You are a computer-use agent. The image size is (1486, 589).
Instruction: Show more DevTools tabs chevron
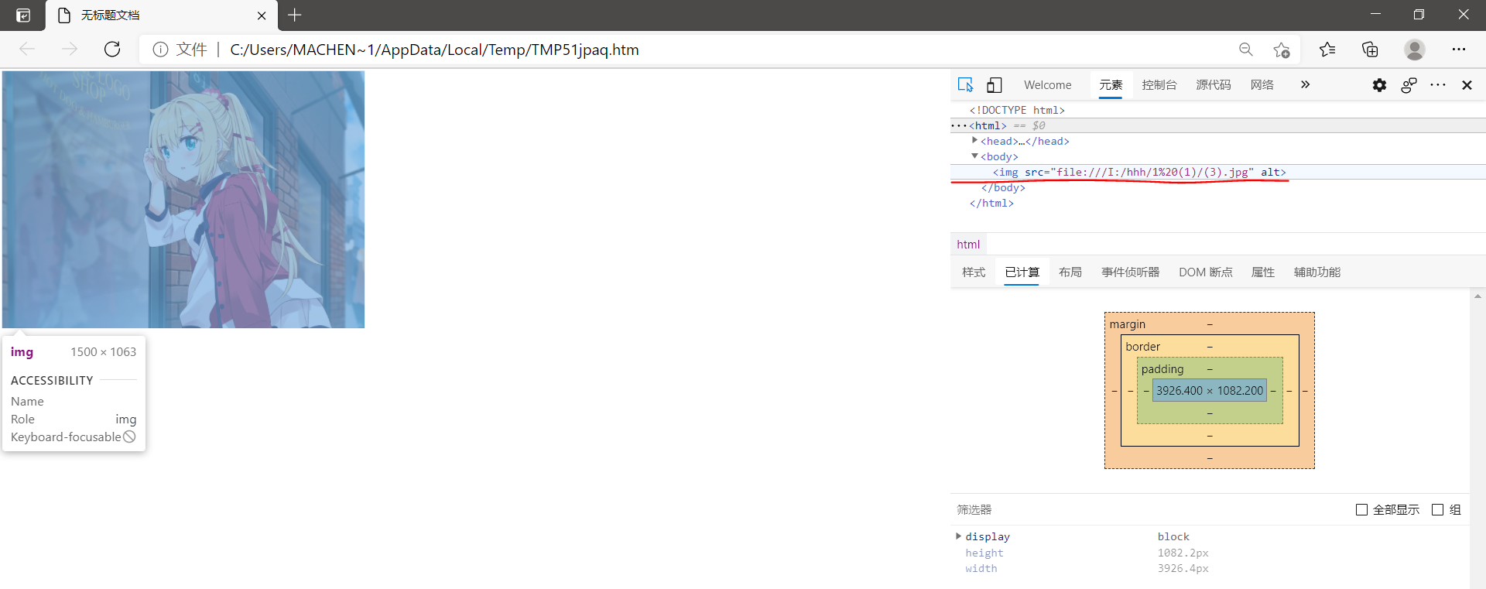(1305, 84)
